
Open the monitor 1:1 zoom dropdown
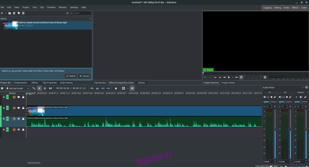pos(207,77)
